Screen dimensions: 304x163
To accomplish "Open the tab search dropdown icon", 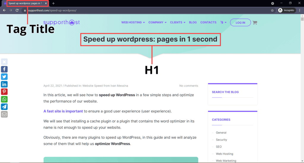I will tap(273, 3).
